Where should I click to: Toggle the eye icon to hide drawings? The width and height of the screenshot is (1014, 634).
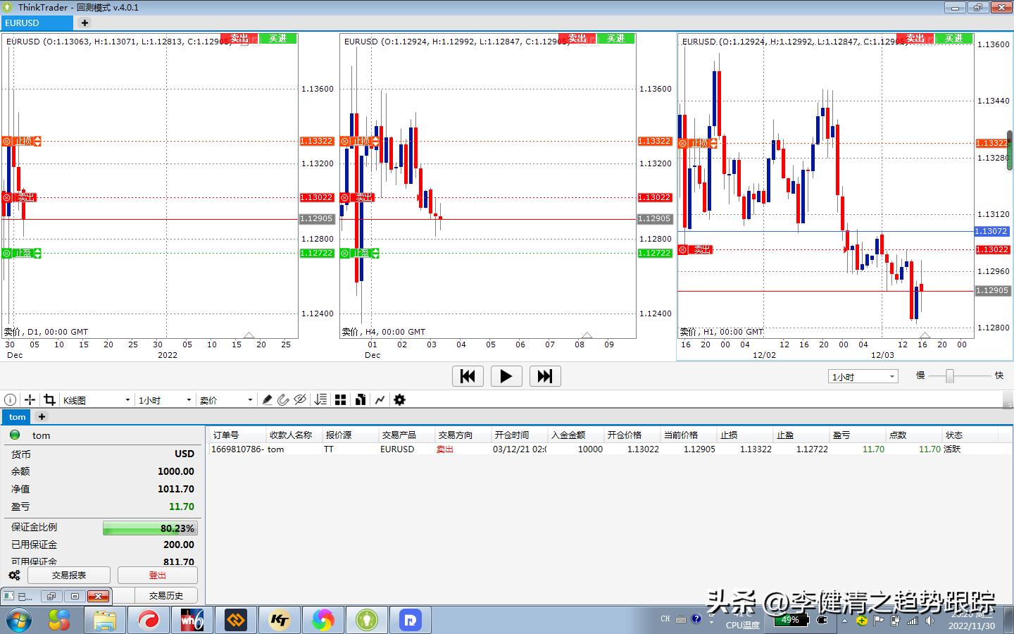coord(300,399)
